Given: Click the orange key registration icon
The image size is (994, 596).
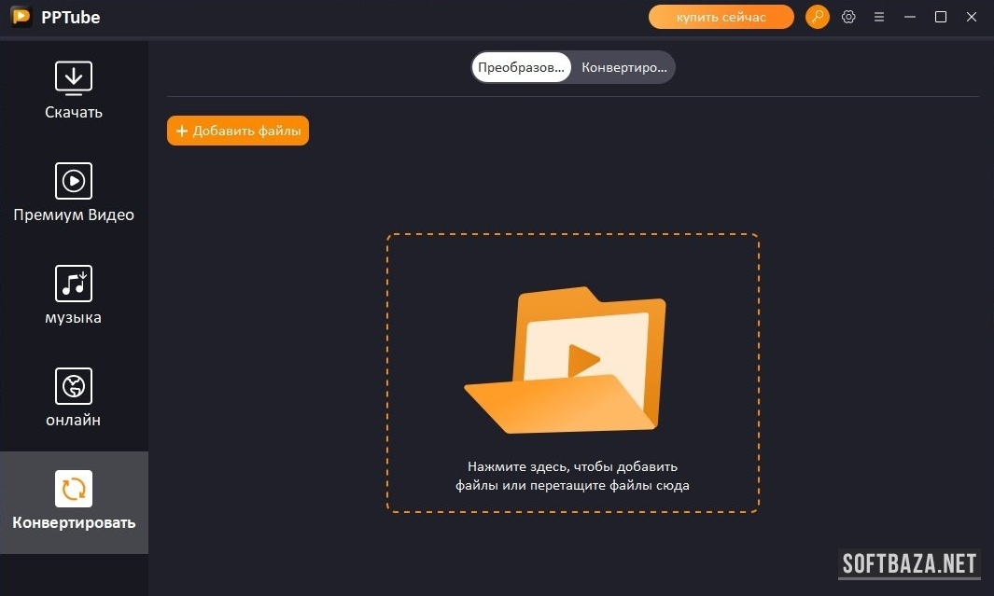Looking at the screenshot, I should click(x=817, y=17).
